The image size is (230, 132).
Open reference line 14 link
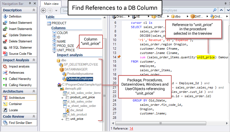tap(131, 128)
